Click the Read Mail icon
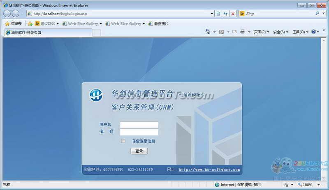 coord(234,32)
